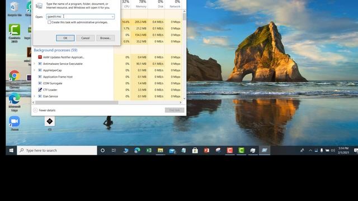
Task: Select the Microsoft Edge desktop shortcut
Action: point(15,102)
